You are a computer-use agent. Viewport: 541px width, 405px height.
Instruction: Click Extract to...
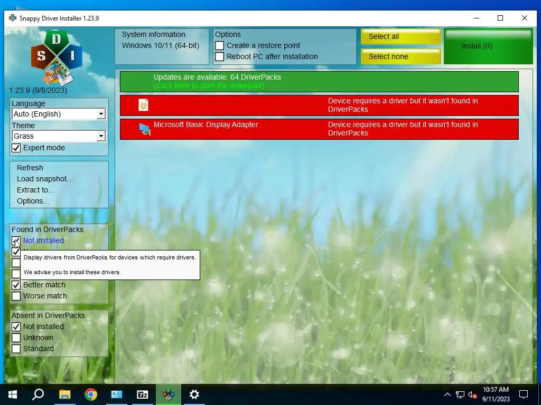click(x=35, y=190)
